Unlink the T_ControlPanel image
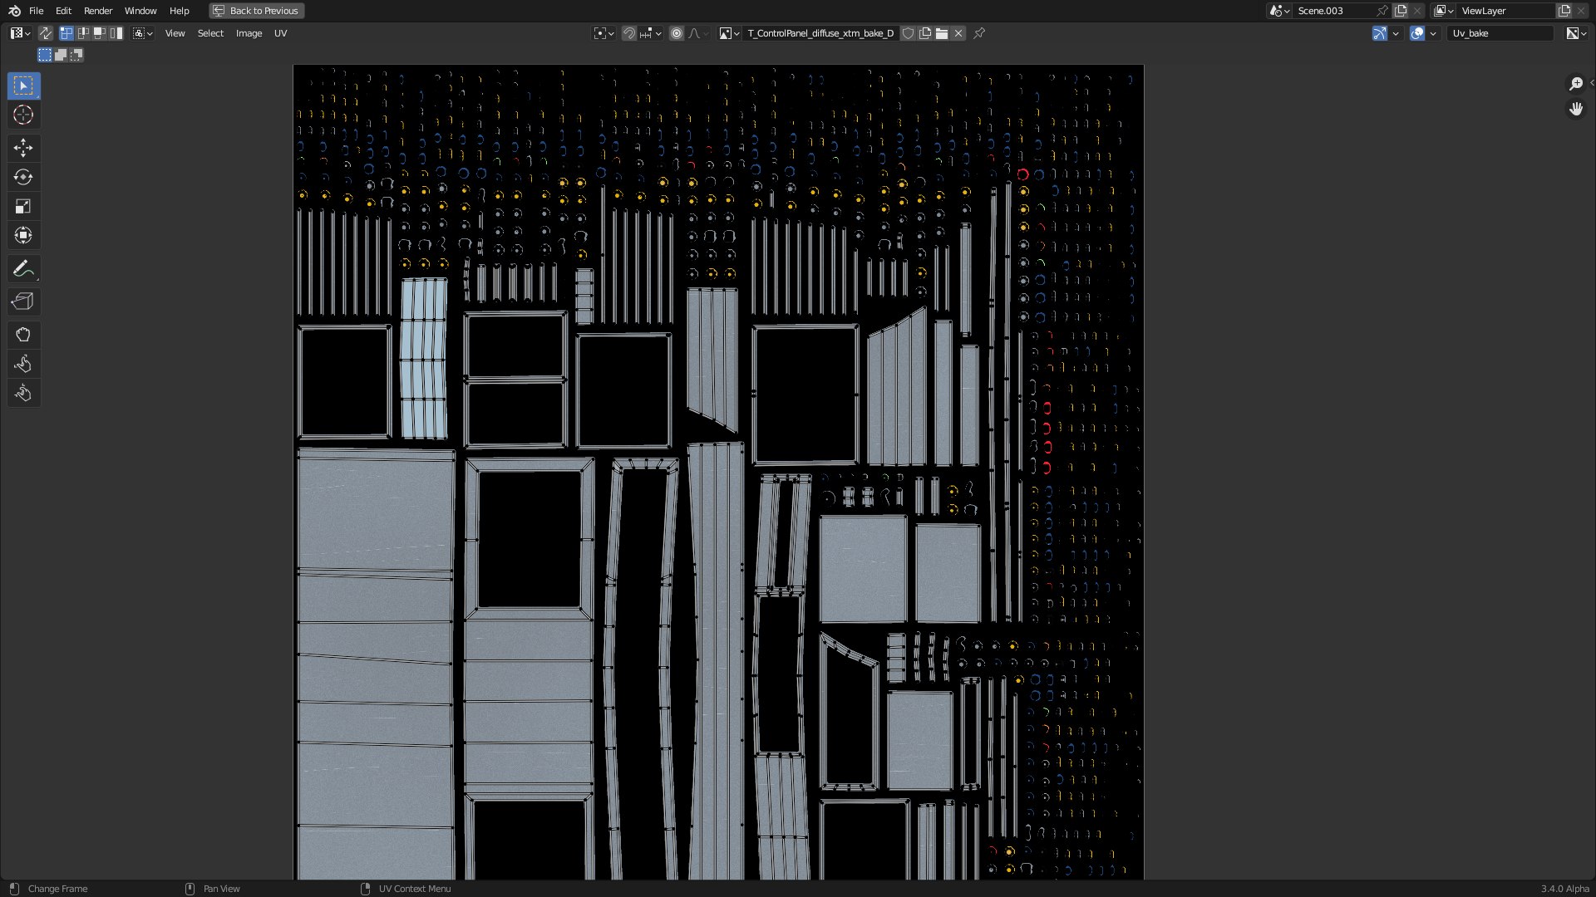Screen dimensions: 1596x897 958,33
